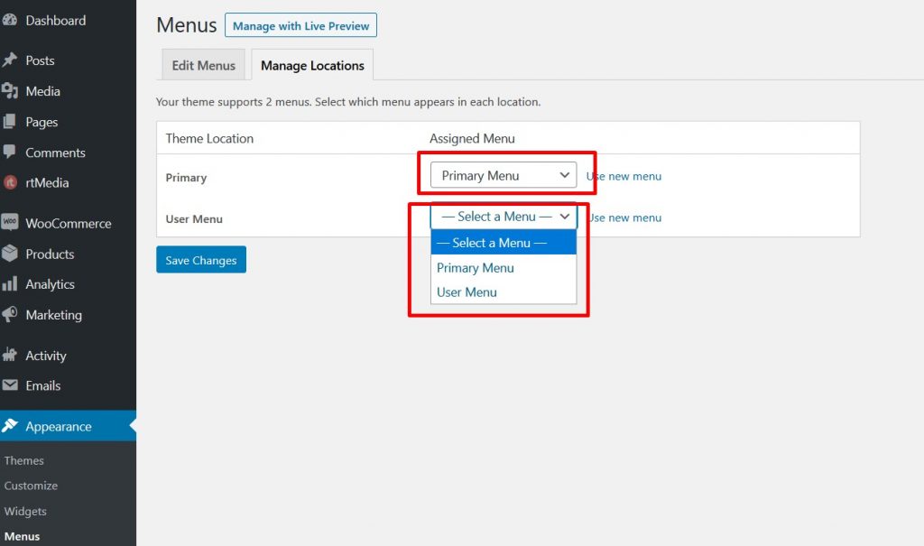Click Menus submenu item under Appearance
The height and width of the screenshot is (546, 924).
22,536
